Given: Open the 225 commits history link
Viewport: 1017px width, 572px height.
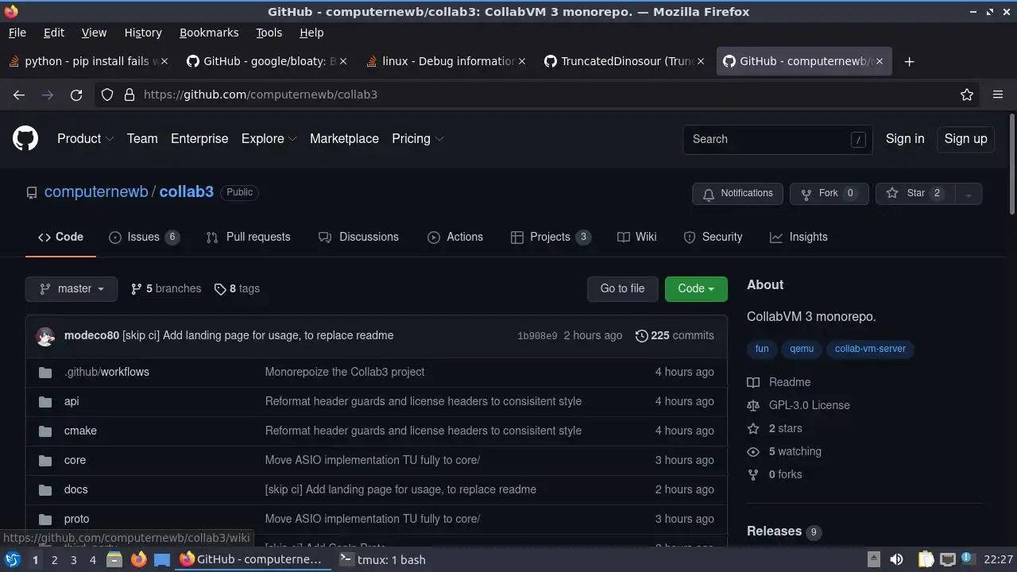Looking at the screenshot, I should pyautogui.click(x=675, y=335).
